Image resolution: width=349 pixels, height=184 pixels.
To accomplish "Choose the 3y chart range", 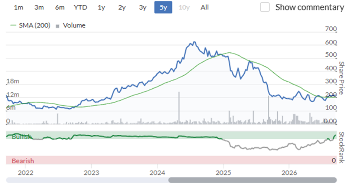I will pyautogui.click(x=143, y=7).
